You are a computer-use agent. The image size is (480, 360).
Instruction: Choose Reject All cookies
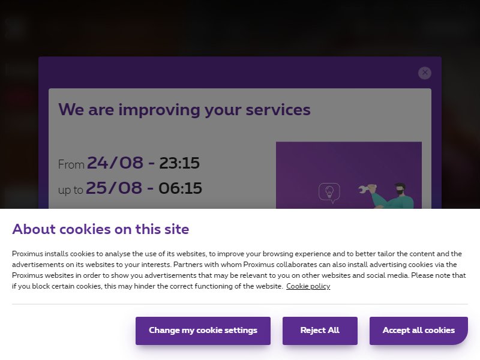320,331
